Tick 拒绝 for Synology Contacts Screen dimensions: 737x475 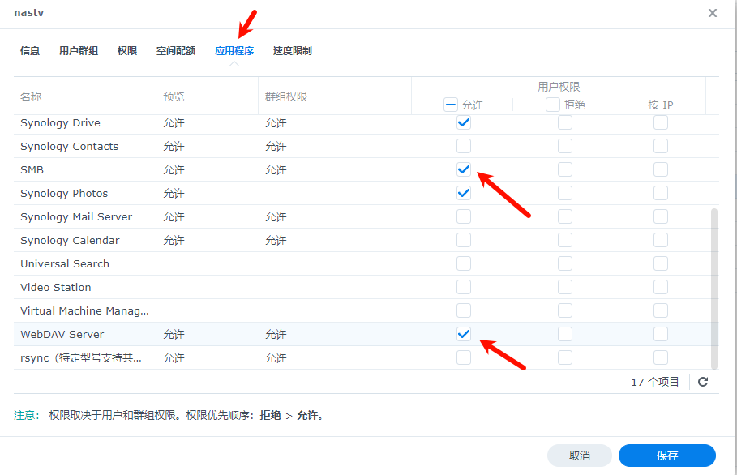tap(565, 146)
